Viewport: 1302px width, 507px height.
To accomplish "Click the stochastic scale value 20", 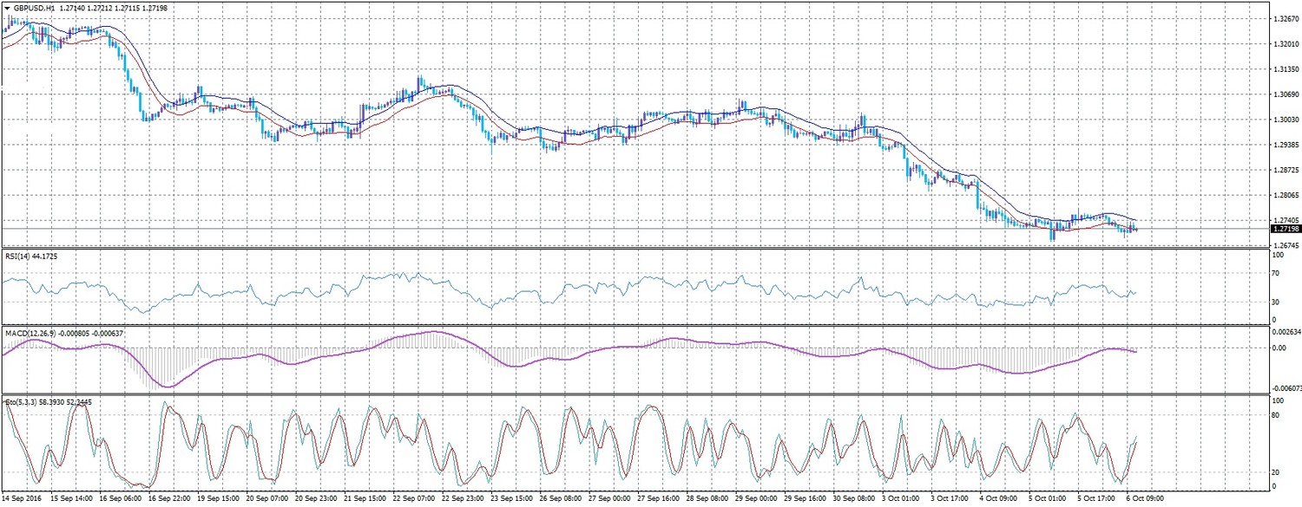I will pos(1275,472).
